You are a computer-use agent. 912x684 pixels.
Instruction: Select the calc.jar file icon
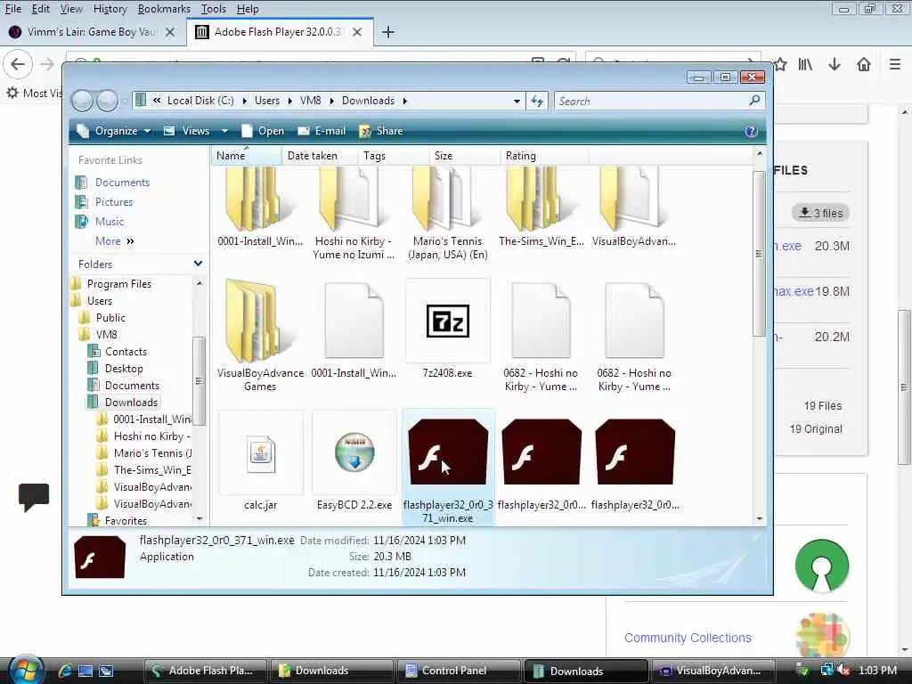click(x=261, y=453)
